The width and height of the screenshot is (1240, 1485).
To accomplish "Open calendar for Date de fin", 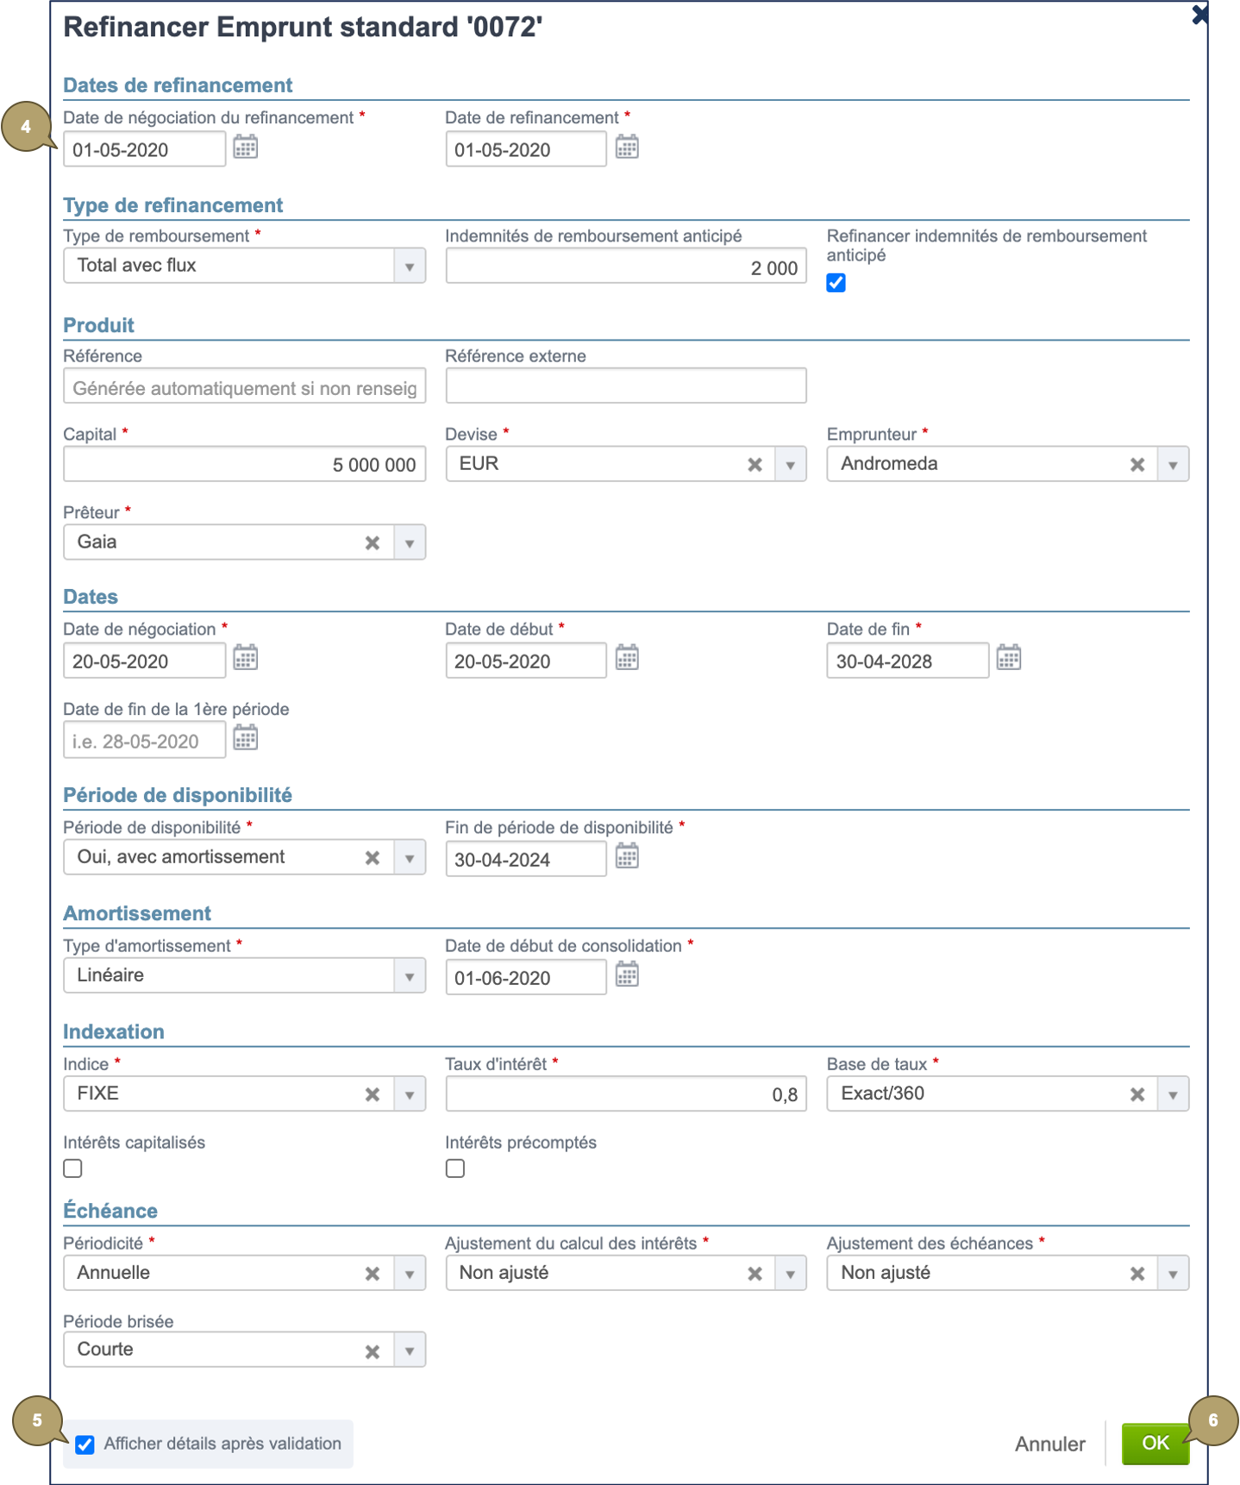I will coord(1008,659).
